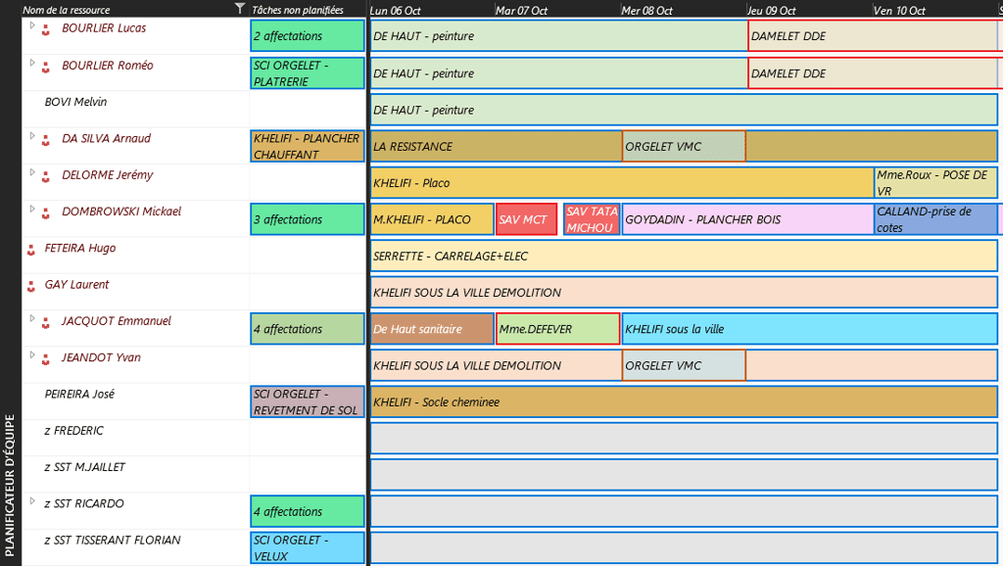Screen dimensions: 1003x566
Task: Select the KHELIFI - Placo task bar
Action: coord(622,182)
